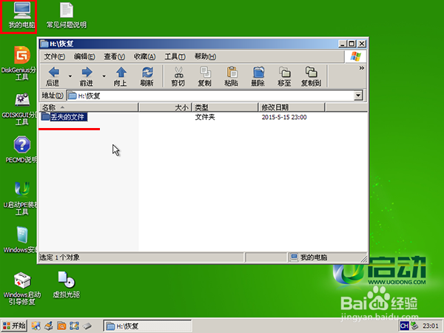Click the CH input language indicator
Image resolution: width=444 pixels, height=333 pixels.
404,326
